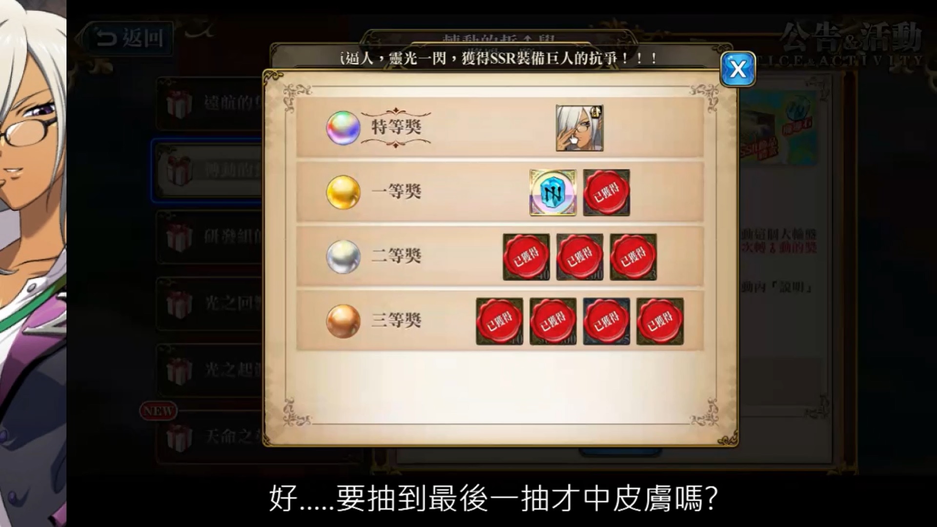Select fourth claimed third prize item
937x527 pixels.
click(660, 322)
